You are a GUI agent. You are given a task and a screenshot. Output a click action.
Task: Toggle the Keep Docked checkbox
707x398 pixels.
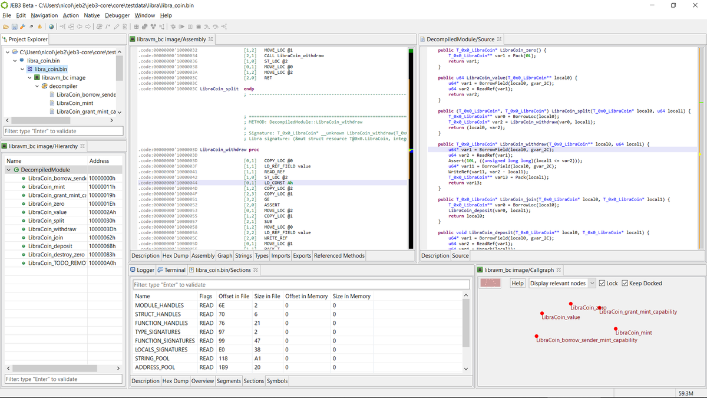[x=625, y=283]
